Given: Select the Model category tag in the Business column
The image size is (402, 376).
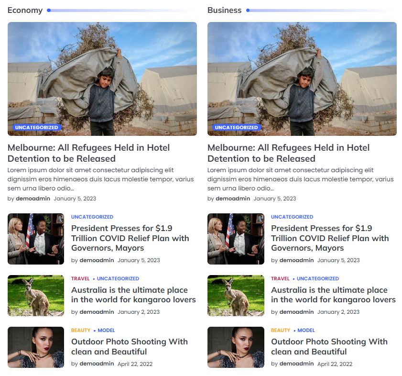Looking at the screenshot, I should (306, 330).
